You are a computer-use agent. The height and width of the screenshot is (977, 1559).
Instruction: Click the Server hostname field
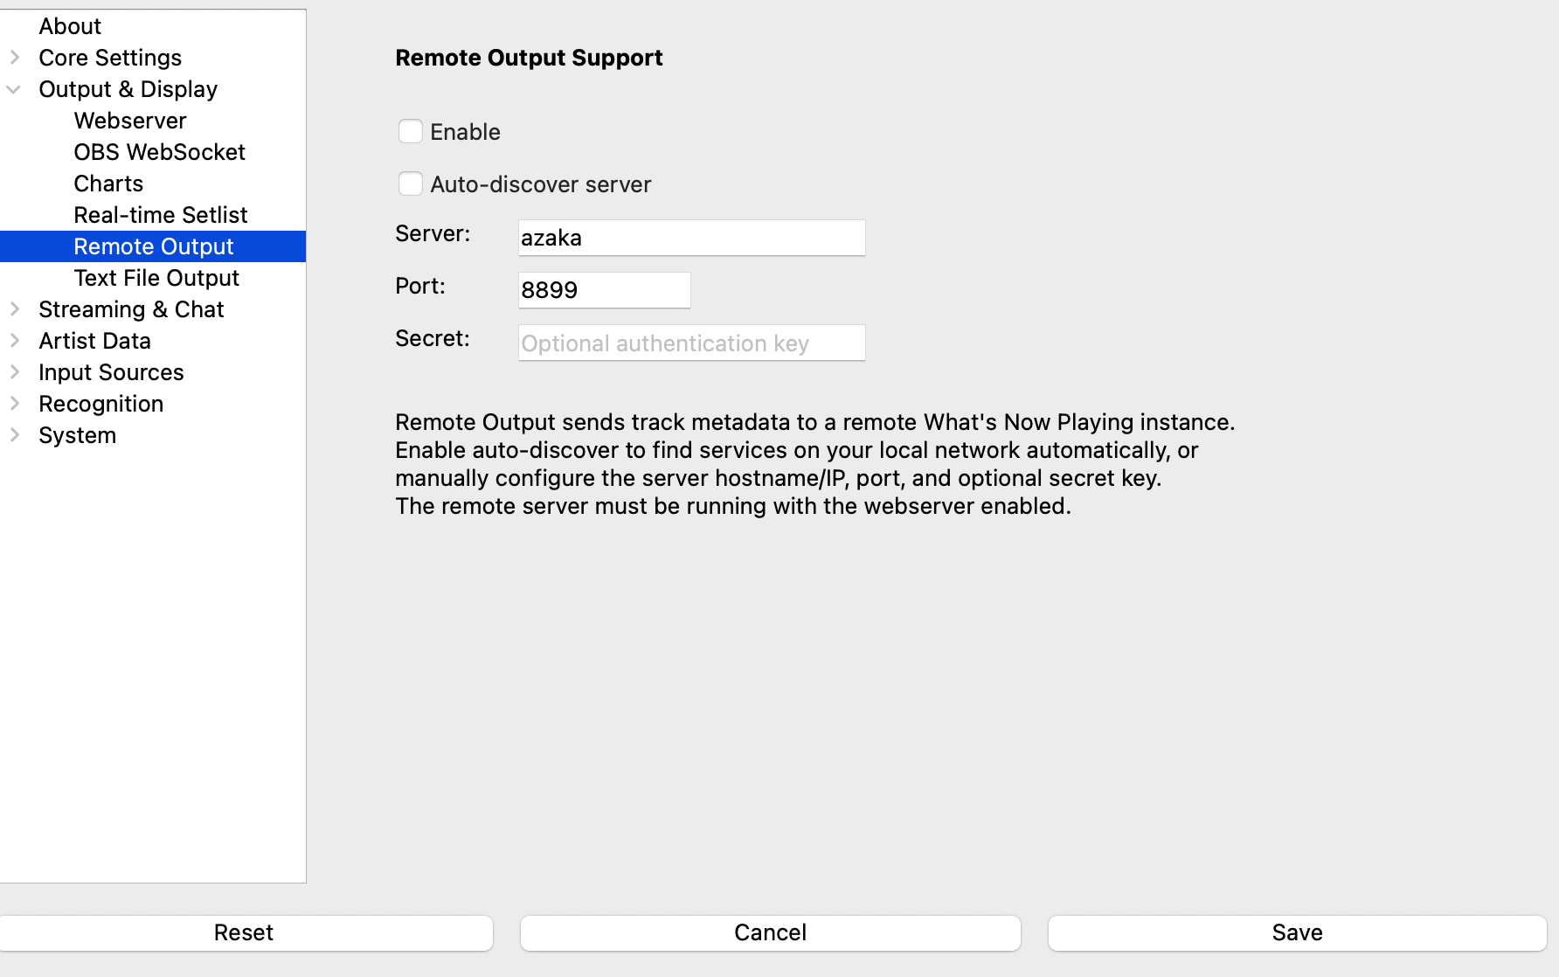[691, 238]
